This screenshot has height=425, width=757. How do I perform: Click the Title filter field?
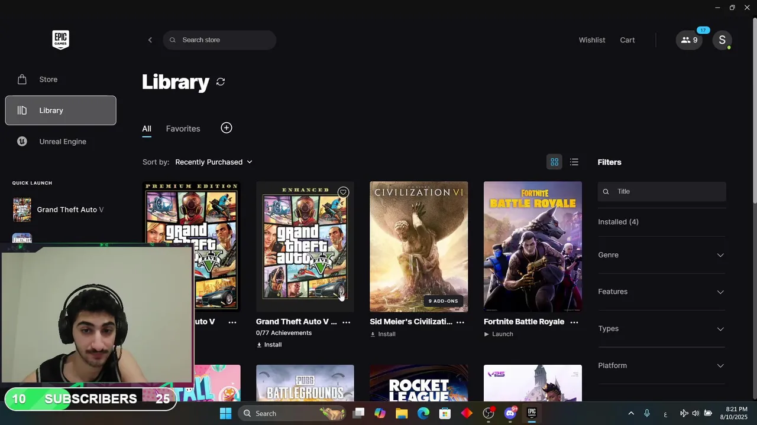pyautogui.click(x=662, y=191)
